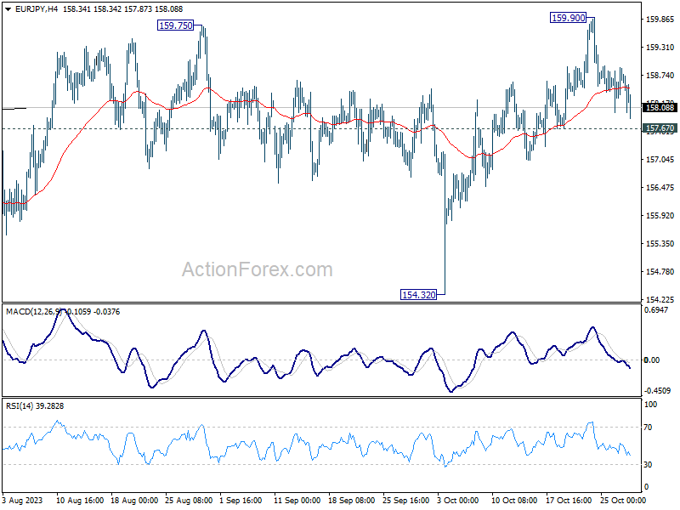Click the MACD 0.00 scale value
Image resolution: width=680 pixels, height=510 pixels.
coord(652,360)
